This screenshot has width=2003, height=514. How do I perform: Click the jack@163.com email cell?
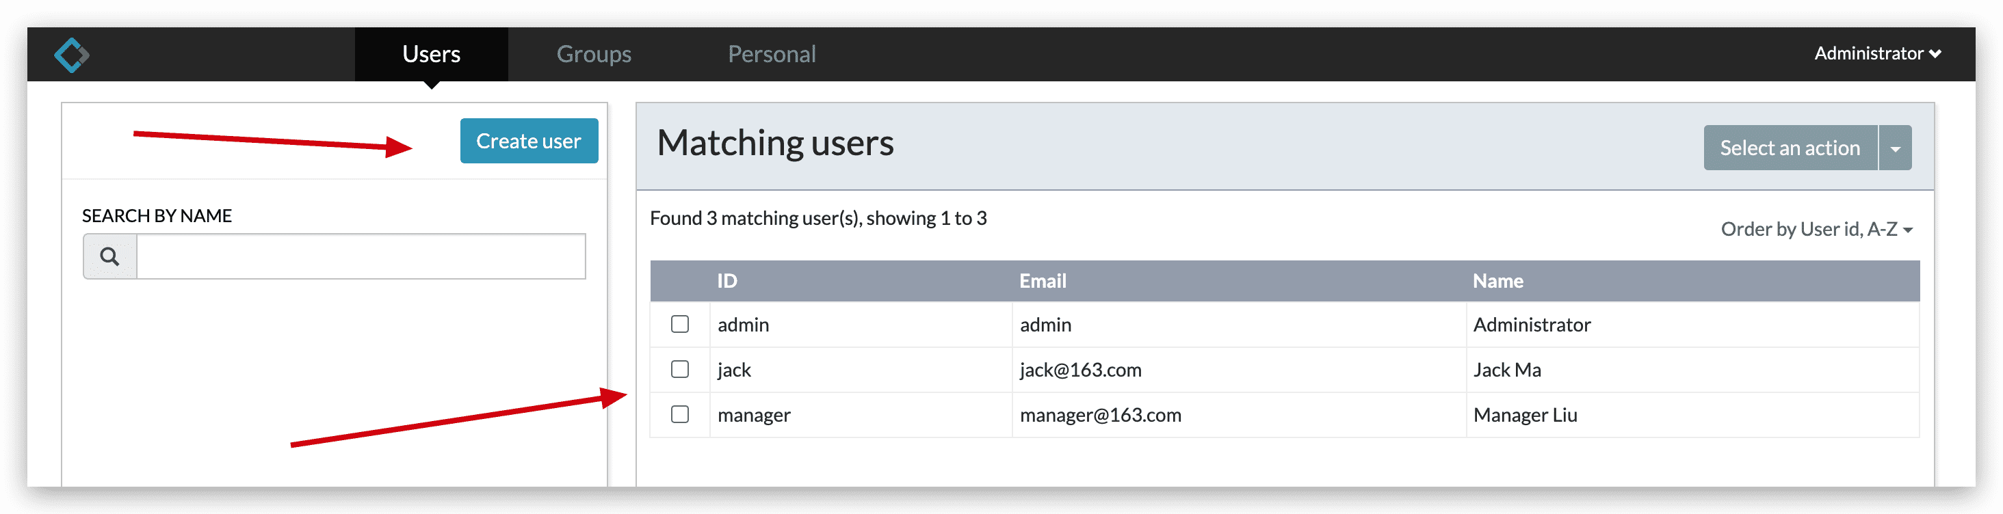[1239, 370]
